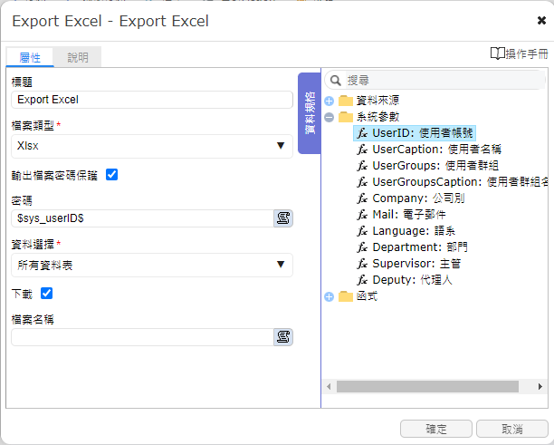Select 'Department: 部門' parameter
The image size is (554, 445).
tap(412, 247)
